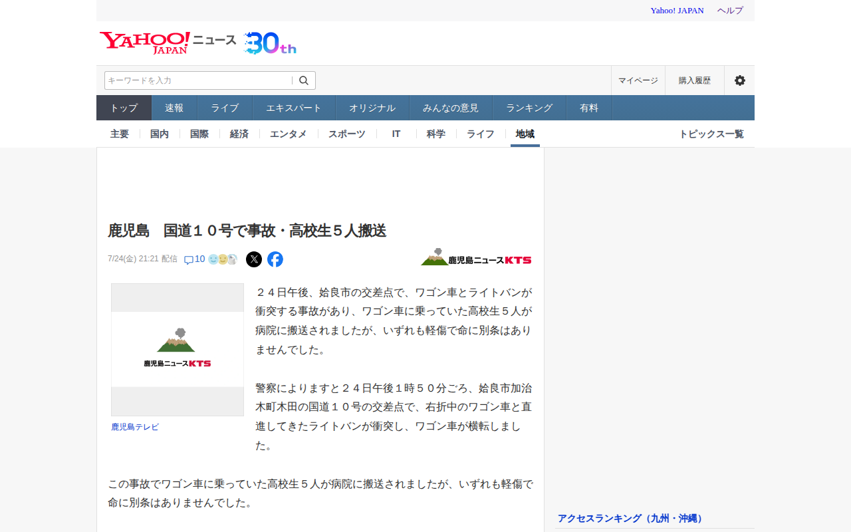This screenshot has height=532, width=851.
Task: Select the ランキング tab
Action: click(529, 108)
